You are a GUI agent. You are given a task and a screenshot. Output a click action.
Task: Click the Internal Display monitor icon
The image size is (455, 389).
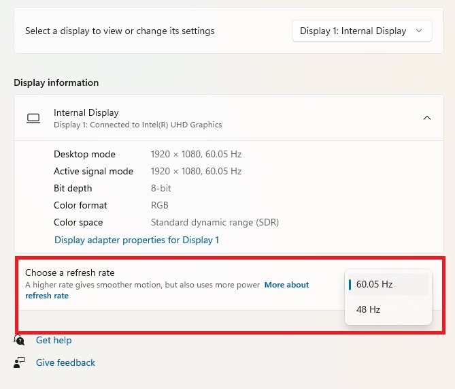33,118
